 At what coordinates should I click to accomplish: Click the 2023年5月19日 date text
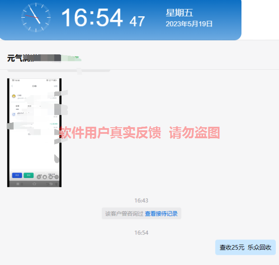pyautogui.click(x=189, y=24)
